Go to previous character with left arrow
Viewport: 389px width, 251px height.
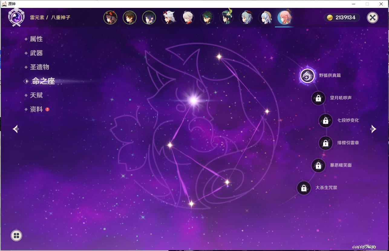16,129
